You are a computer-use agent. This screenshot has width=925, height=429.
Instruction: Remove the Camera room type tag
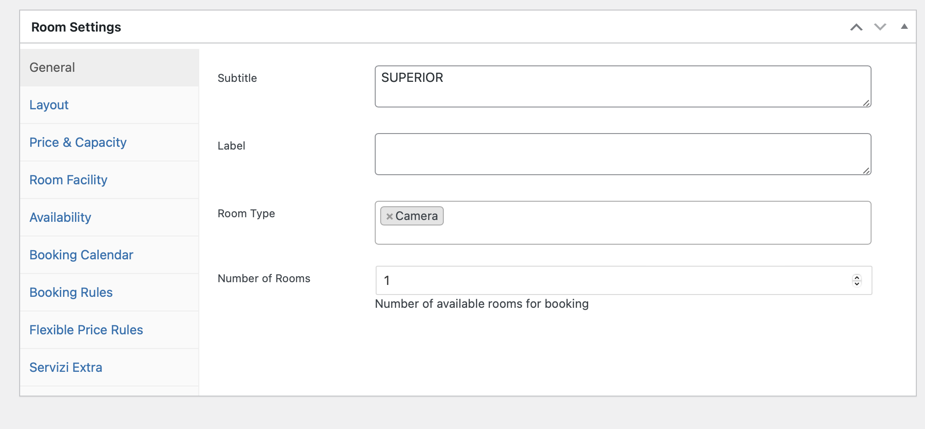389,216
